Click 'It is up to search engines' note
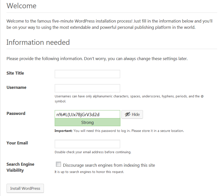The image size is (222, 196). pos(89,172)
